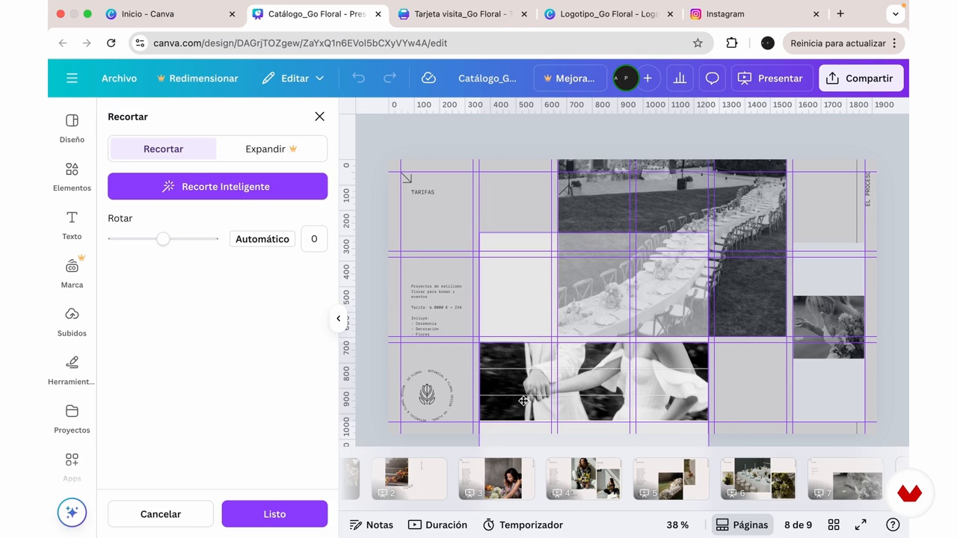Open the Archivo menu
This screenshot has height=538, width=957.
pos(119,78)
